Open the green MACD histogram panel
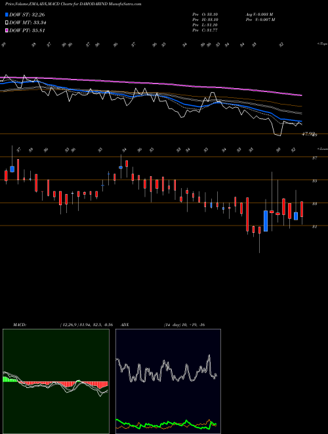This screenshot has width=328, height=434. (x=56, y=381)
